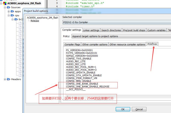Select the Release target in tree

point(35,21)
